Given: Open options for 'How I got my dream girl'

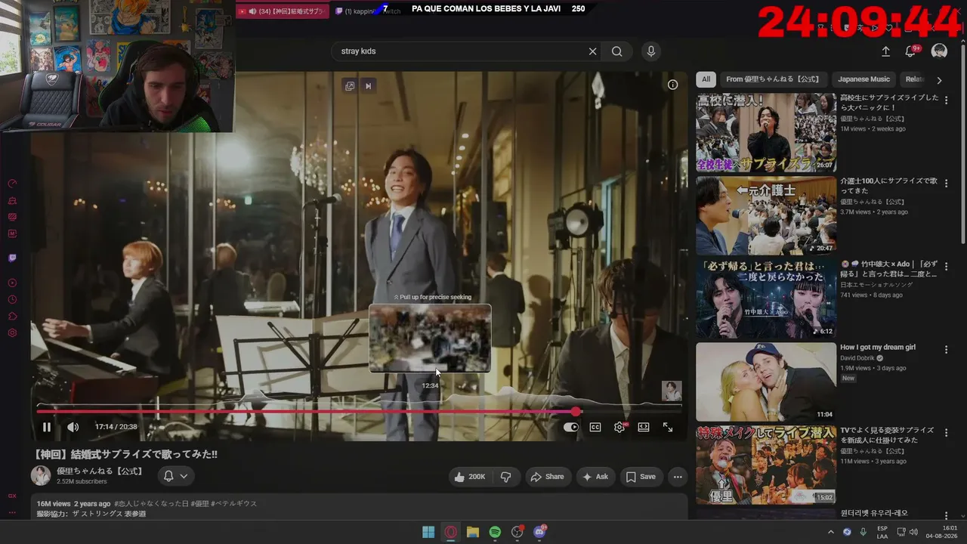Looking at the screenshot, I should pos(946,350).
